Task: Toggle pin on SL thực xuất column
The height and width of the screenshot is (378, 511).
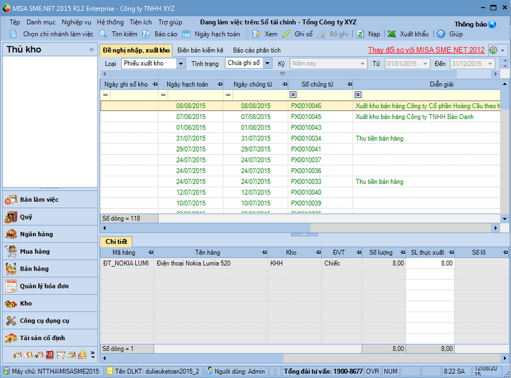Action: coord(451,252)
